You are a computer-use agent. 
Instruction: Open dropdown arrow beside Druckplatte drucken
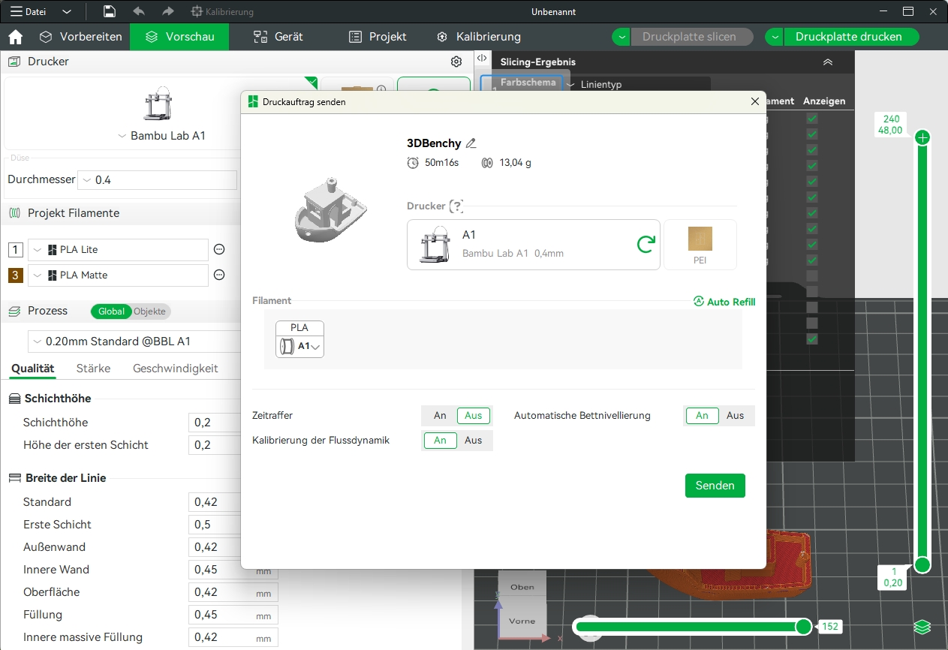point(775,37)
